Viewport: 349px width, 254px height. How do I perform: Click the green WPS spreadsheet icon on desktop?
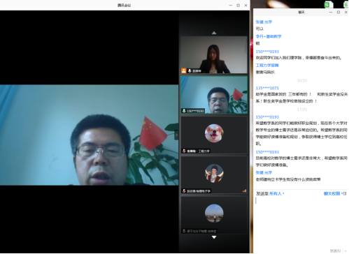pos(328,4)
